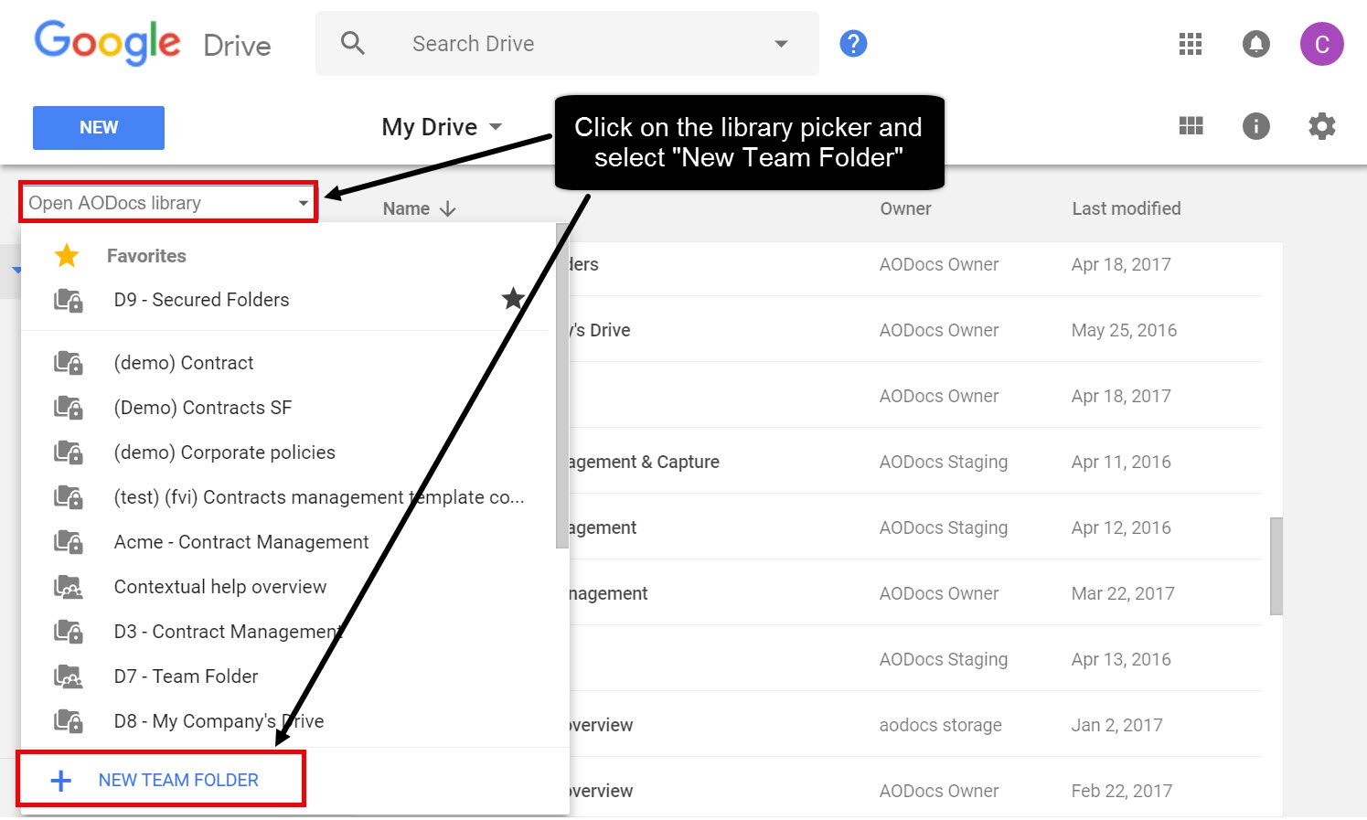Expand the left sidebar tree arrow
Screen dimensions: 1367x820
(x=16, y=271)
